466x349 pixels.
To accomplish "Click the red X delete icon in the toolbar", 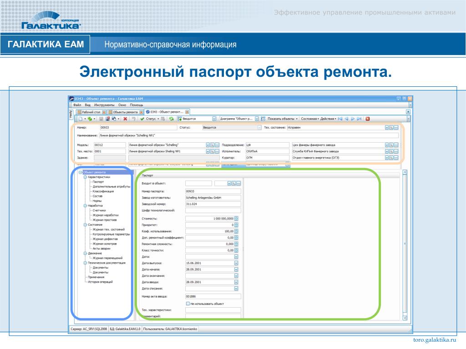I will 125,119.
